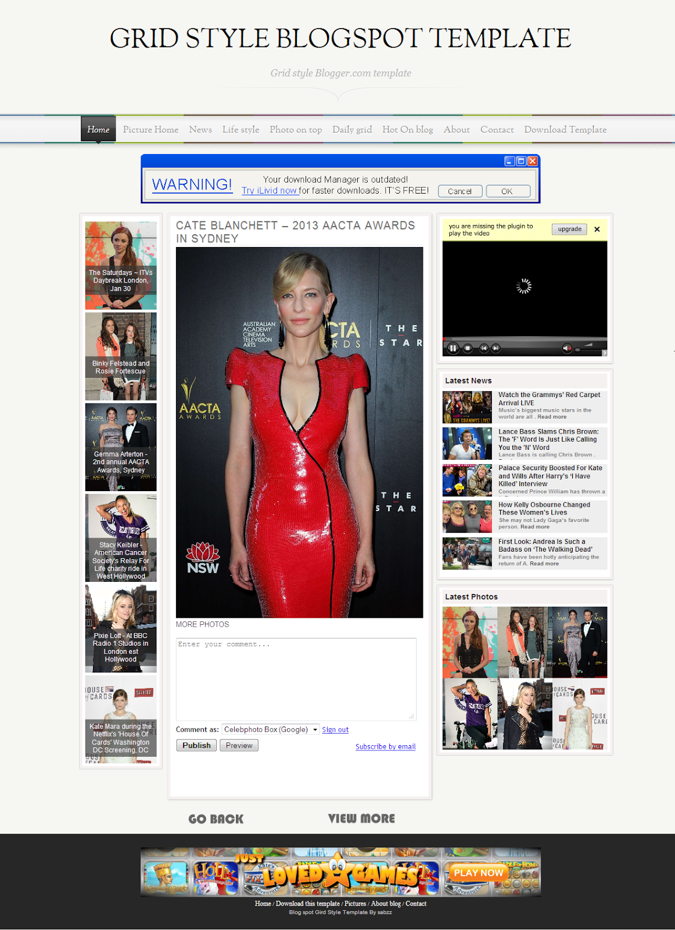The image size is (675, 930).
Task: Open the News menu item
Action: click(200, 130)
